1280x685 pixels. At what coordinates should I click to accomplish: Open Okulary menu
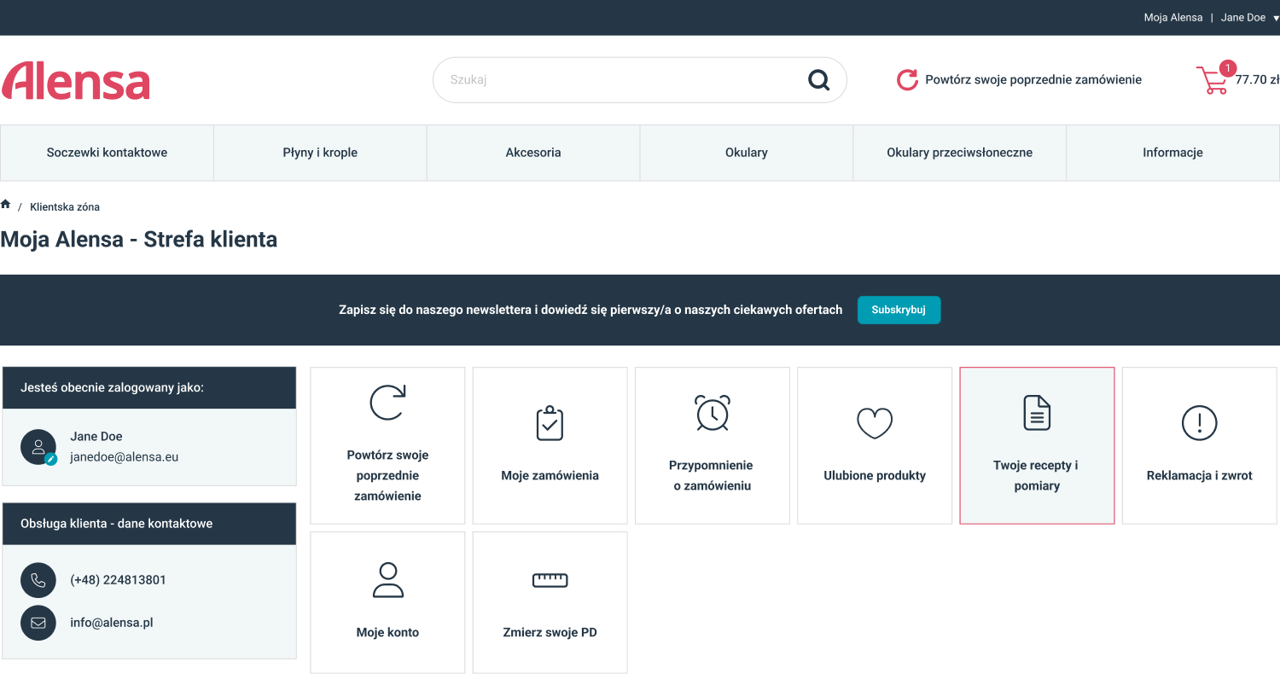tap(747, 153)
